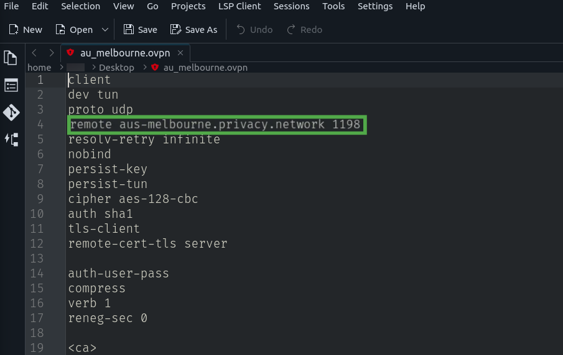Viewport: 563px width, 355px height.
Task: Click the shield icon on the file tab
Action: coord(70,53)
